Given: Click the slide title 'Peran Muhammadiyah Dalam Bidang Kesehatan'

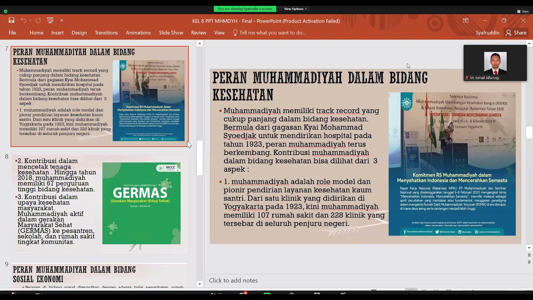Looking at the screenshot, I should coord(320,86).
